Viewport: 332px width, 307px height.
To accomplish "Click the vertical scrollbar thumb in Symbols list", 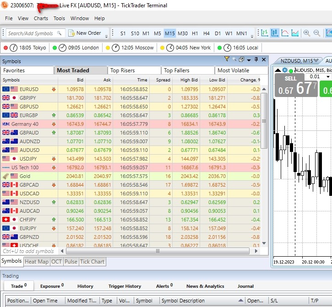I will [264, 121].
